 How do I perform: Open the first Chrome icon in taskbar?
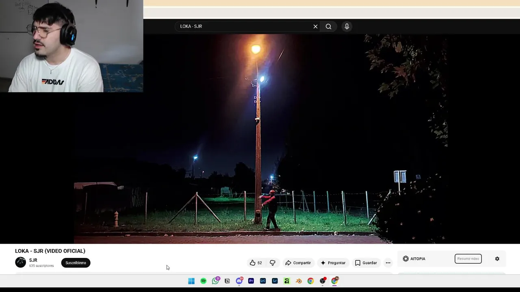[310, 281]
